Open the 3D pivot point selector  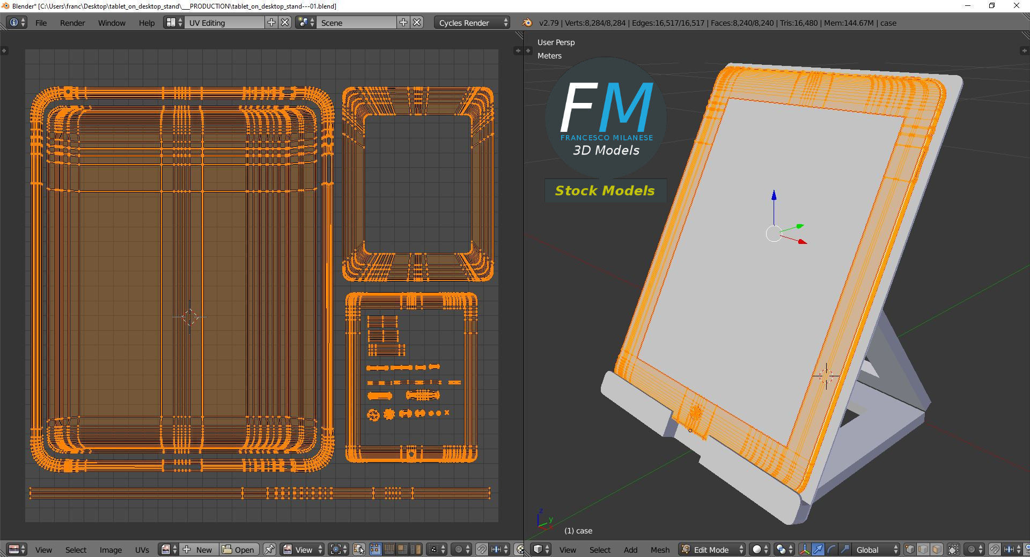click(784, 549)
